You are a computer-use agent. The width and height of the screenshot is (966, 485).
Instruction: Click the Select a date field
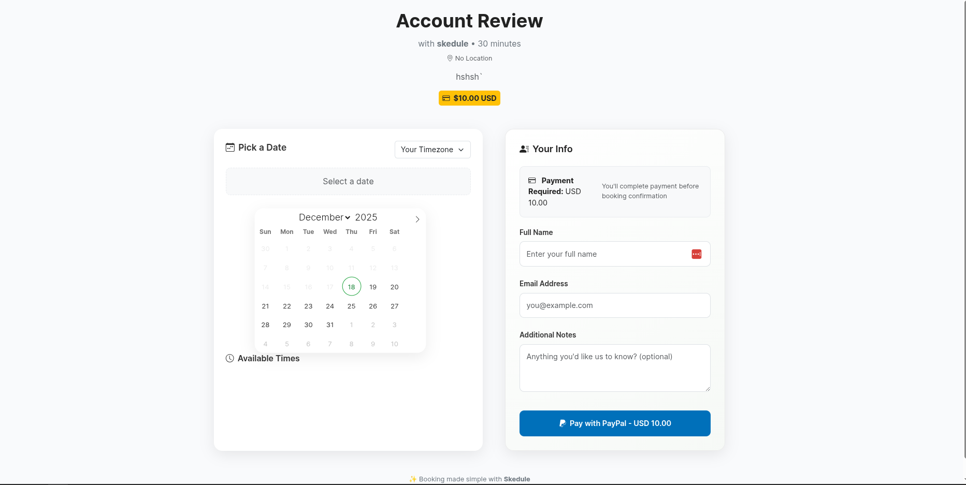pyautogui.click(x=348, y=181)
